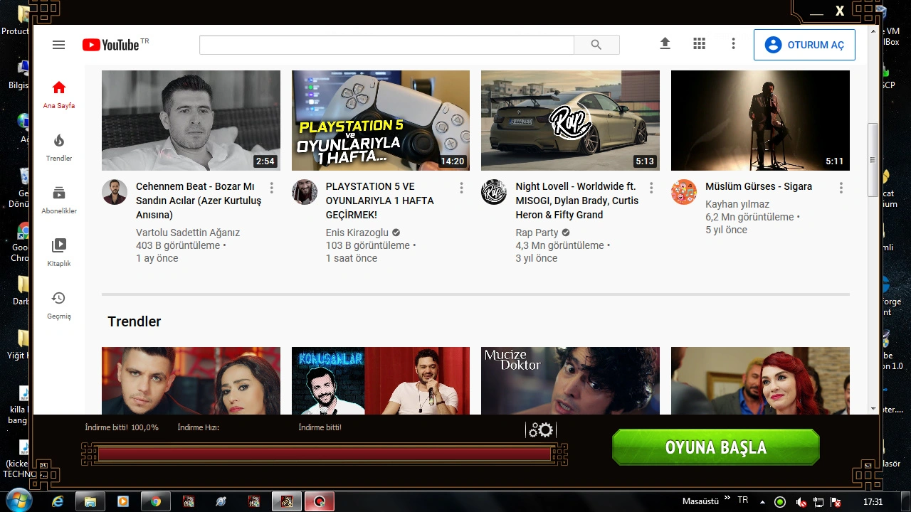Screen dimensions: 911x512
Task: Open Abonelikler in the sidebar
Action: [59, 200]
